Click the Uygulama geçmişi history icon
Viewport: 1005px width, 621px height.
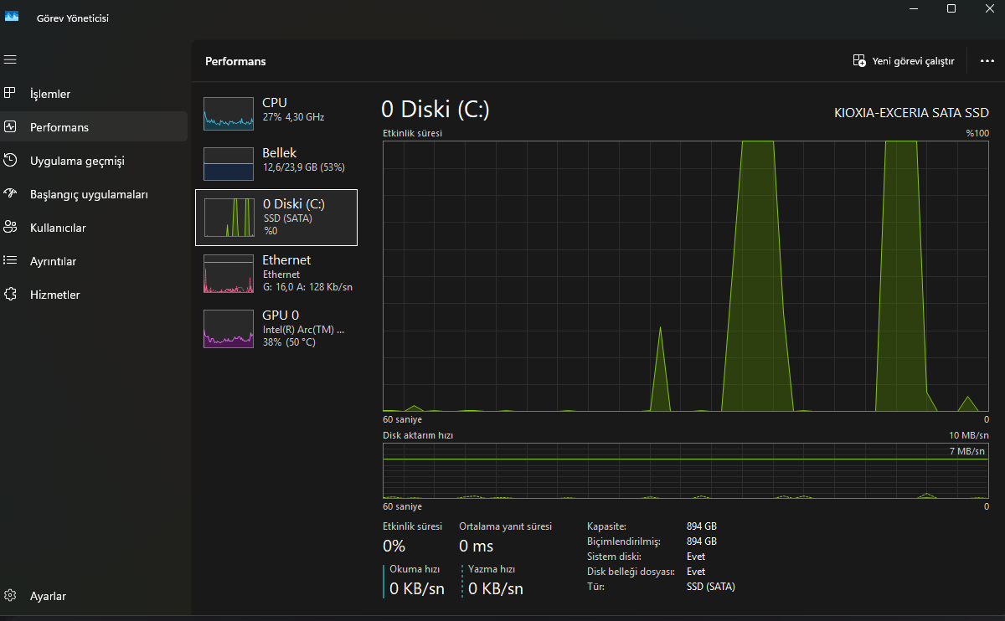10,161
